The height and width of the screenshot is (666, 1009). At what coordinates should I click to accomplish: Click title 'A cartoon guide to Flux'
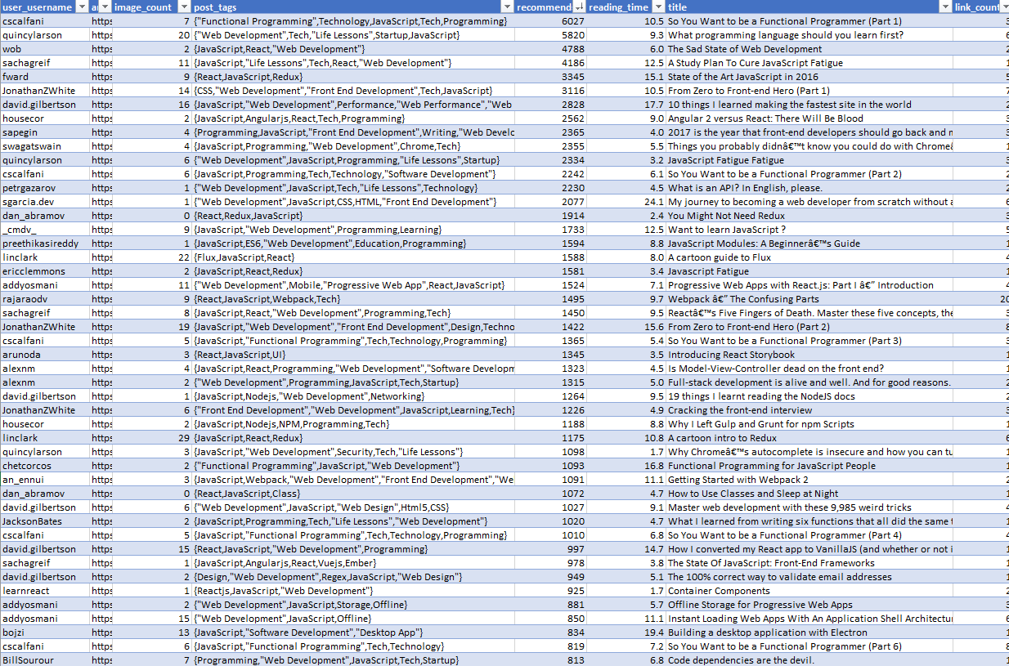pyautogui.click(x=720, y=257)
